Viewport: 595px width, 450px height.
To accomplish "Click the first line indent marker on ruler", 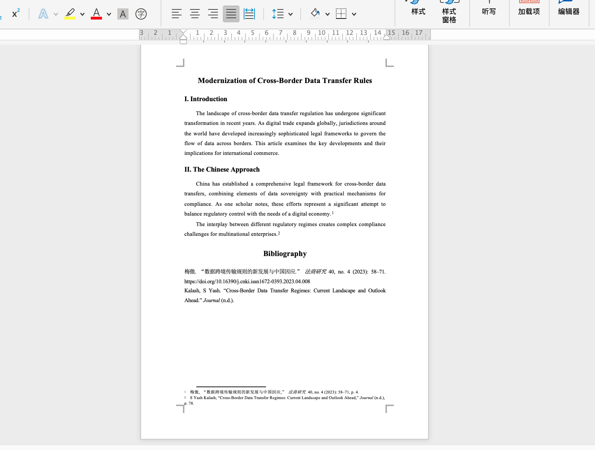I will (x=183, y=31).
